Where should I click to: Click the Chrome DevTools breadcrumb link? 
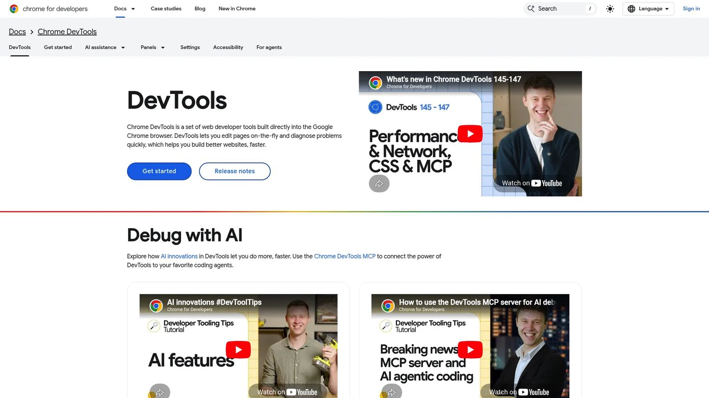point(67,32)
